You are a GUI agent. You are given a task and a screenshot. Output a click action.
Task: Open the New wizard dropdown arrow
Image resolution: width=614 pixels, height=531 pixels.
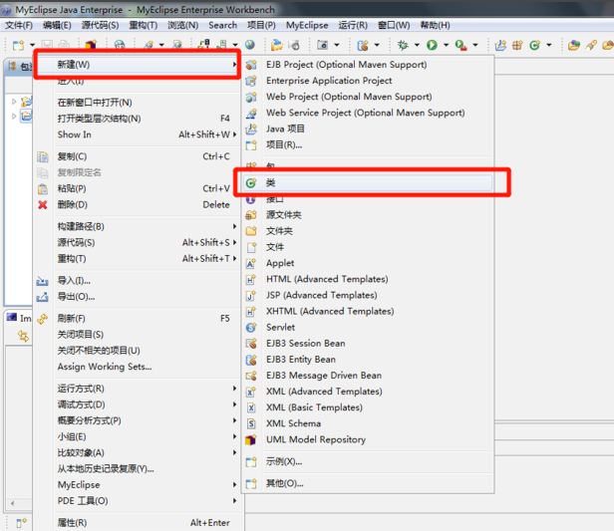tap(32, 46)
